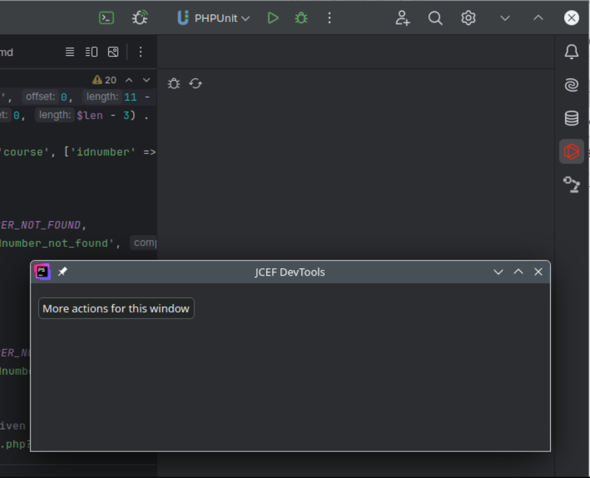Go to the next highlighted problem with the down arrow
Viewport: 590px width, 478px height.
point(146,80)
